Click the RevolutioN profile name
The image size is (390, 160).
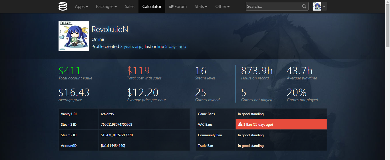click(x=110, y=29)
